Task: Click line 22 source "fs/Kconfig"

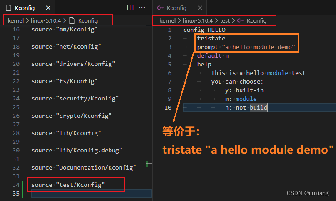Action: pyautogui.click(x=65, y=81)
